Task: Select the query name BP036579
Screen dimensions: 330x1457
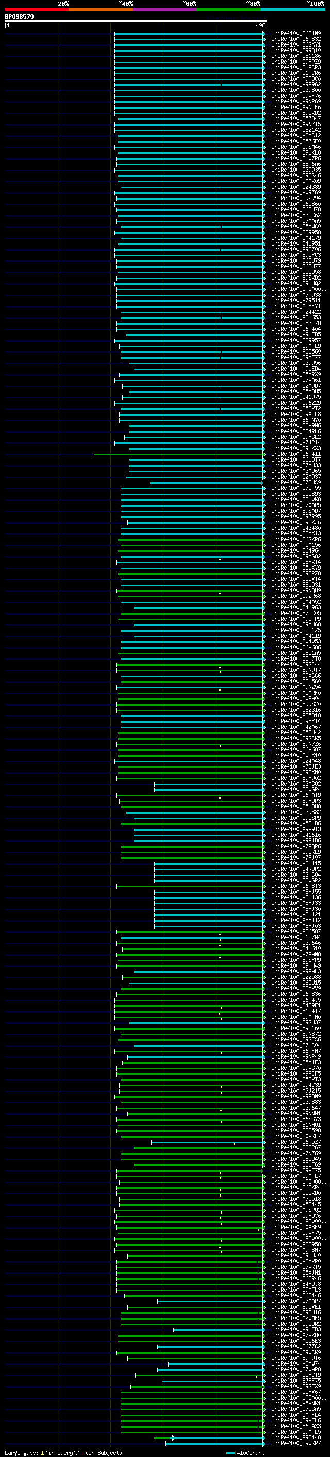Action: click(x=19, y=17)
